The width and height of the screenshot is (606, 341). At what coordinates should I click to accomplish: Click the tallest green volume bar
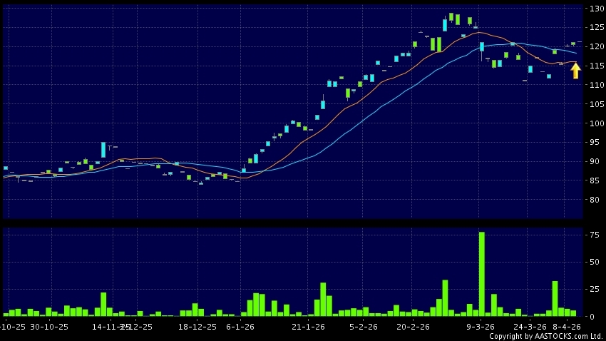point(481,274)
